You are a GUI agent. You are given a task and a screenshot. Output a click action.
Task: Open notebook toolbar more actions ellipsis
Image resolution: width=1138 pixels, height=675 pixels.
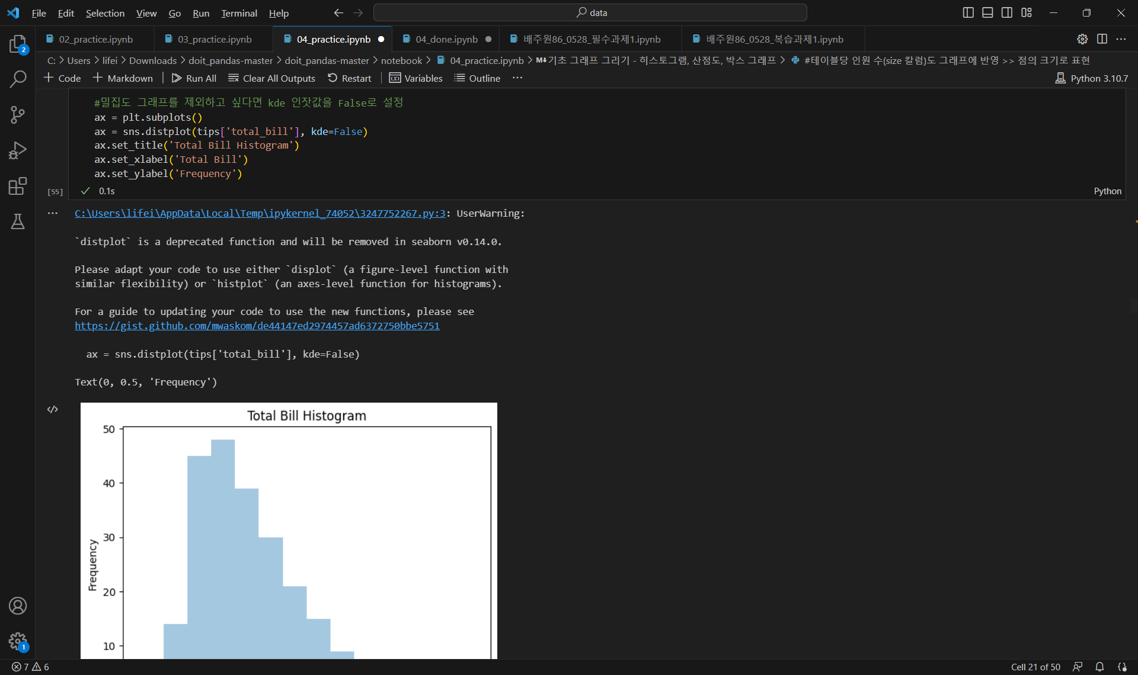pos(517,78)
